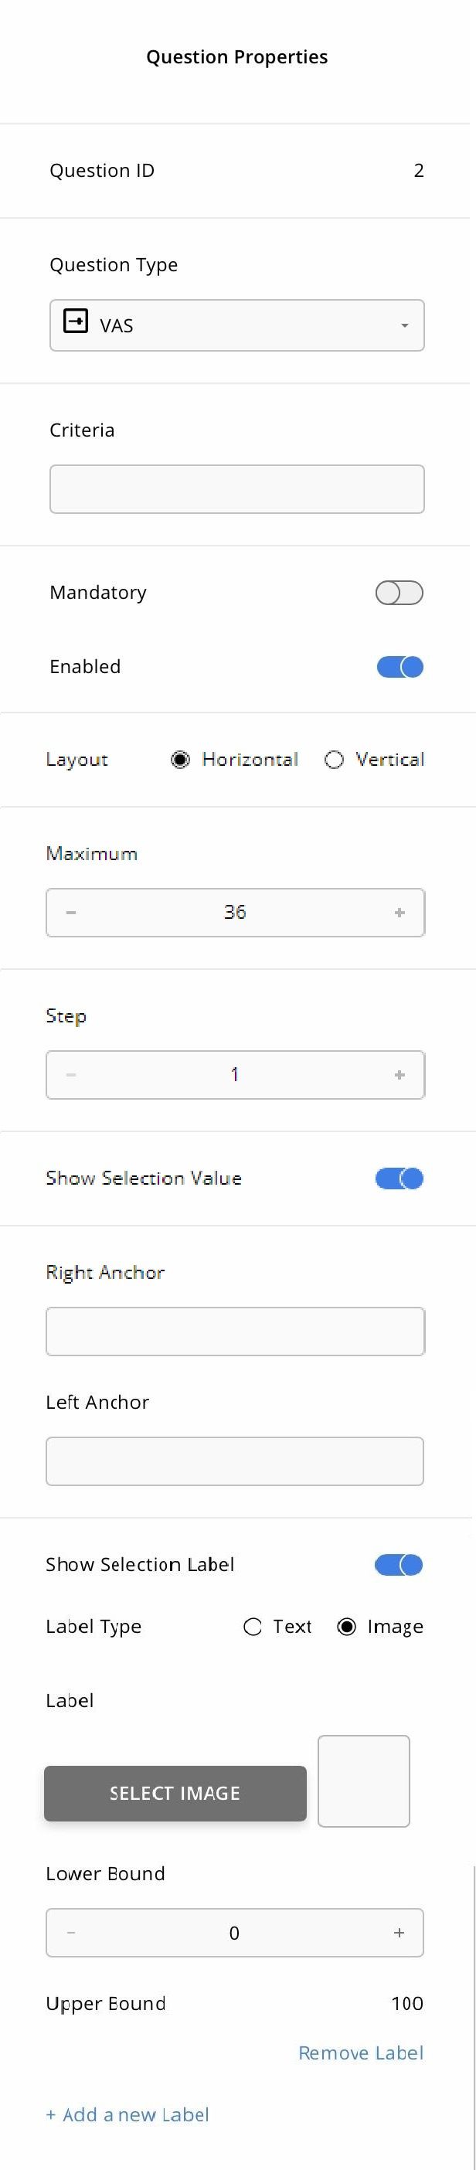
Task: Turn off Show Selection Label toggle
Action: [399, 1565]
